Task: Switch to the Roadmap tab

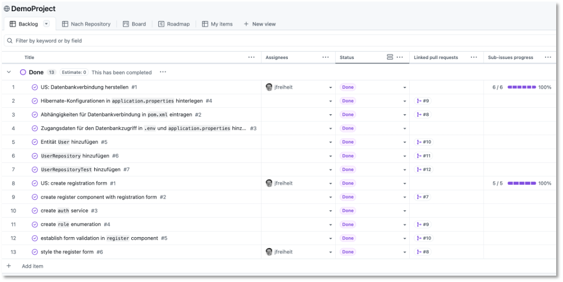Action: (174, 24)
